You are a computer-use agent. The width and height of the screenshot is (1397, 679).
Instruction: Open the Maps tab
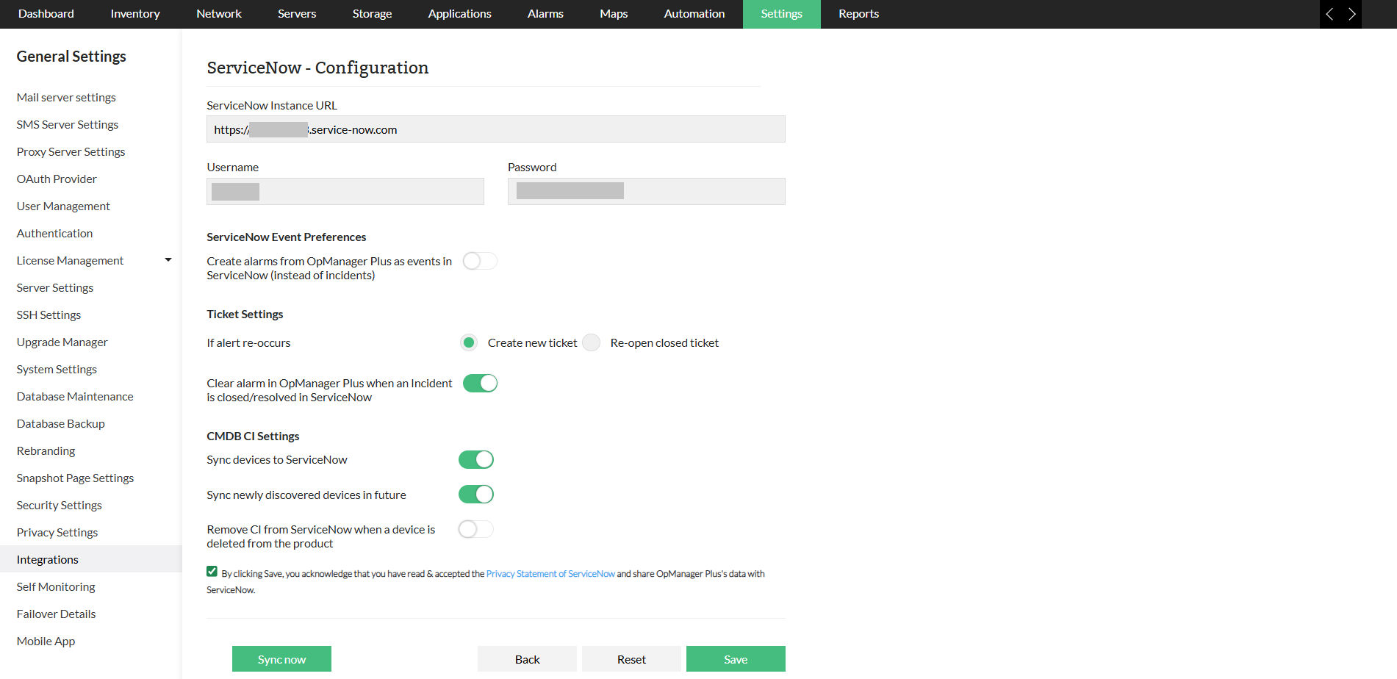pyautogui.click(x=614, y=14)
